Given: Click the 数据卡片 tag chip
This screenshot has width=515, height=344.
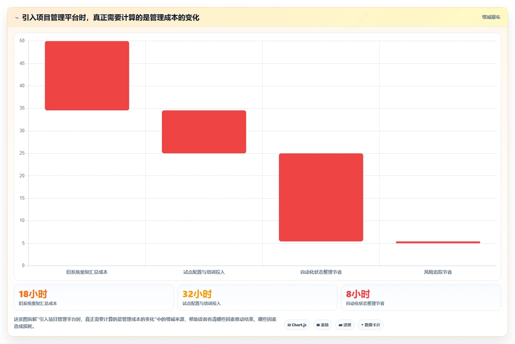Looking at the screenshot, I should click(371, 325).
